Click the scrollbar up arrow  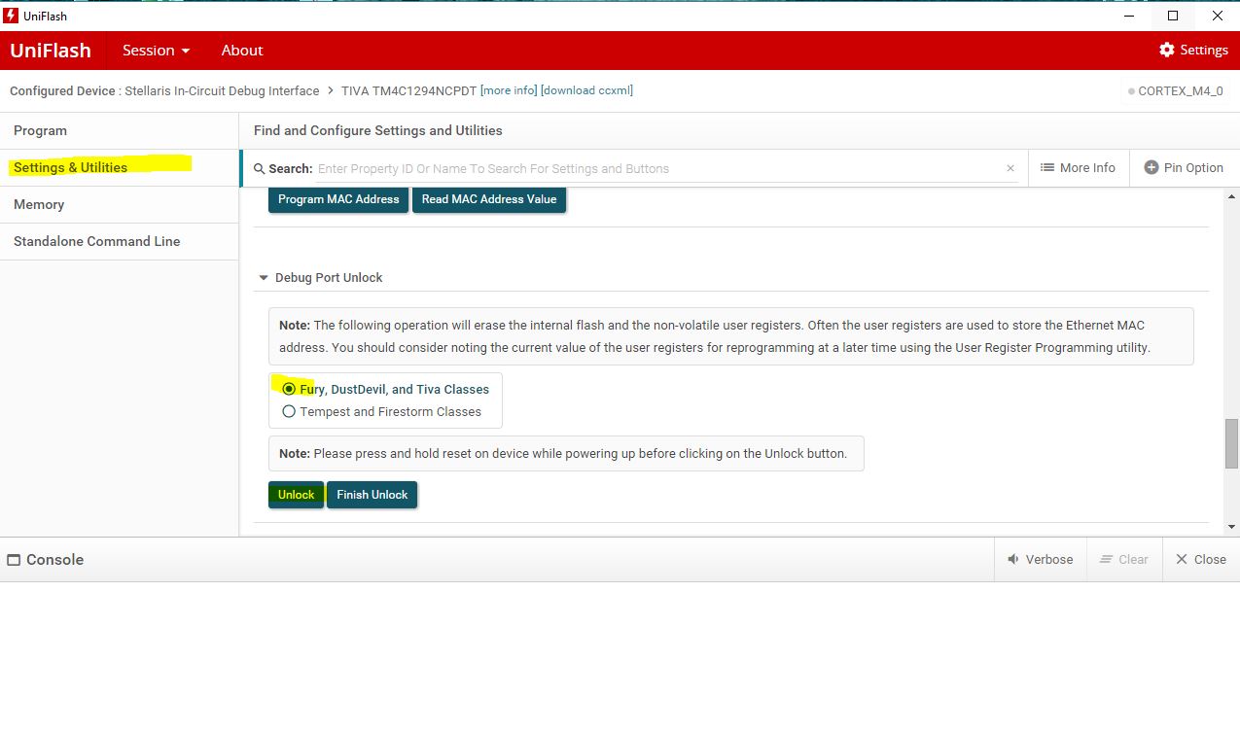click(1231, 194)
